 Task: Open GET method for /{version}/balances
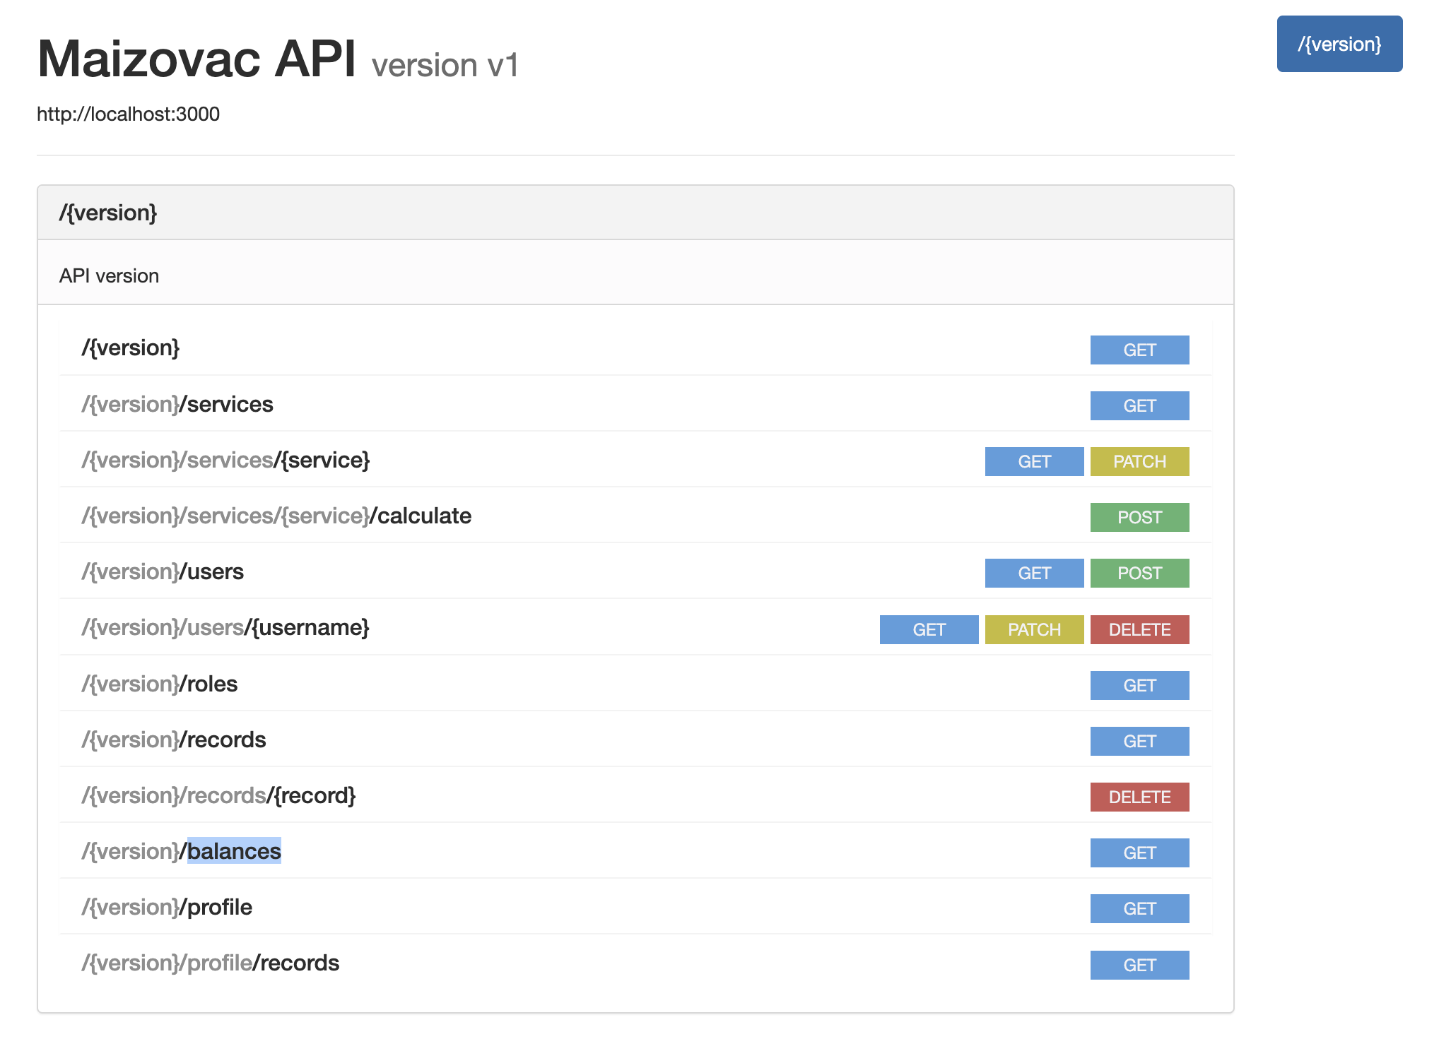(x=1139, y=853)
